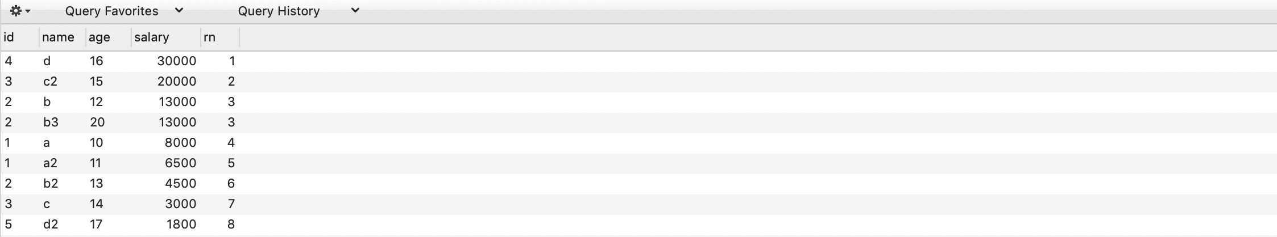Select the age cell showing 16

[x=109, y=61]
